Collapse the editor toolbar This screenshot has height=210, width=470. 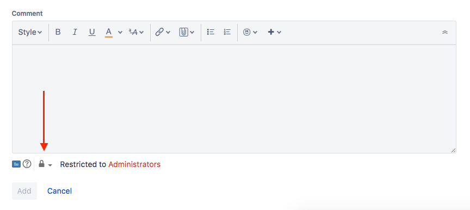[x=445, y=32]
